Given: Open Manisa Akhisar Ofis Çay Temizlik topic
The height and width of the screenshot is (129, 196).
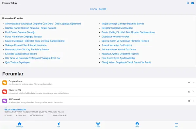Looking at the screenshot, I should coord(27,50).
